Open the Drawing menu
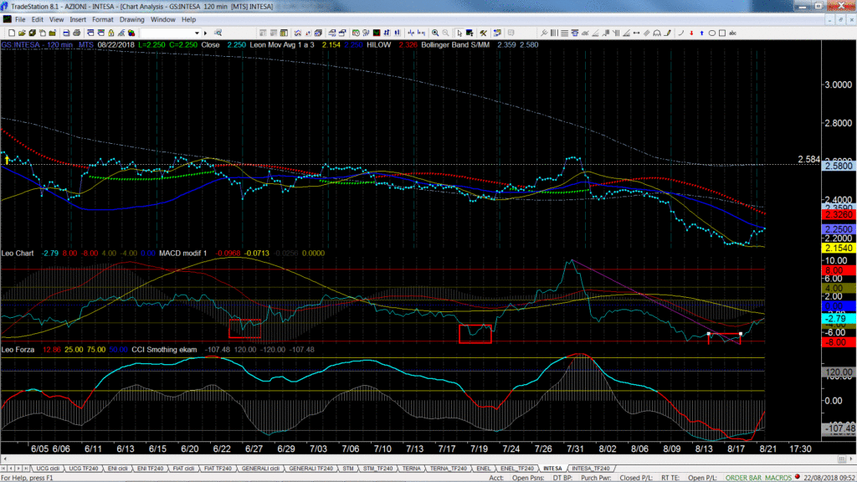The width and height of the screenshot is (857, 482). 131,20
